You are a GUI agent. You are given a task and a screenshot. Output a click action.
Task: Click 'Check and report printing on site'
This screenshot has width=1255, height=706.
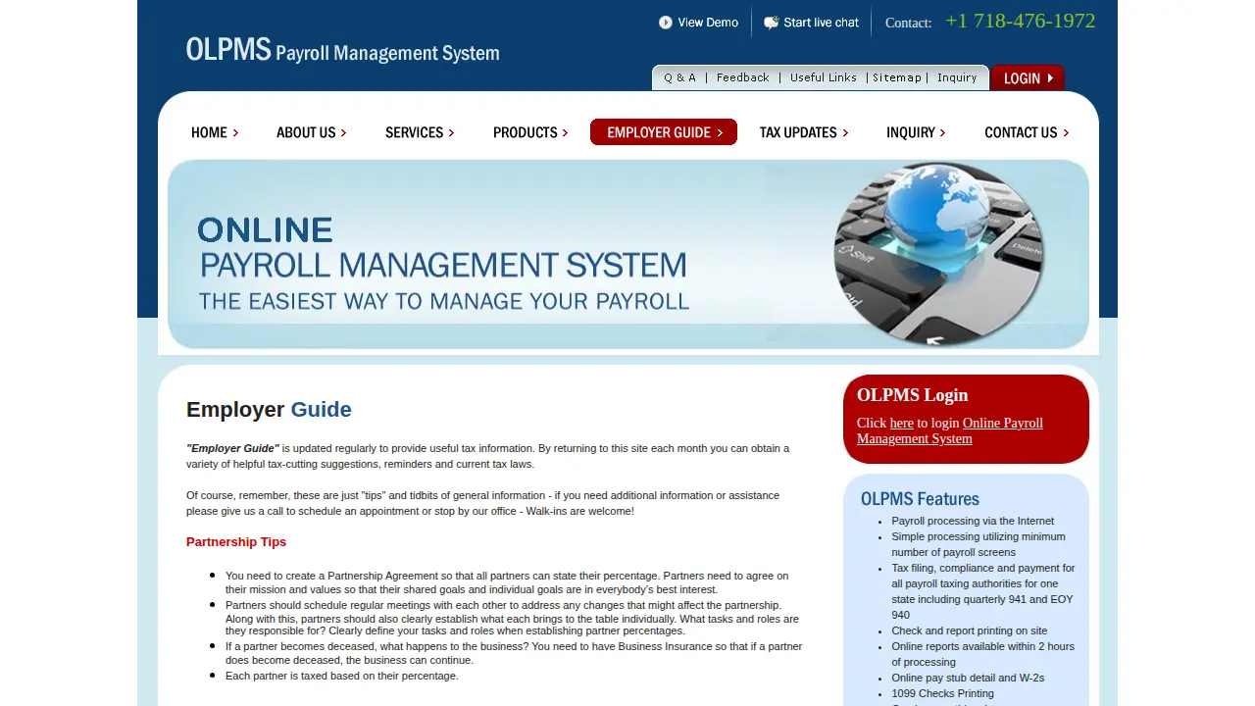[x=970, y=630]
